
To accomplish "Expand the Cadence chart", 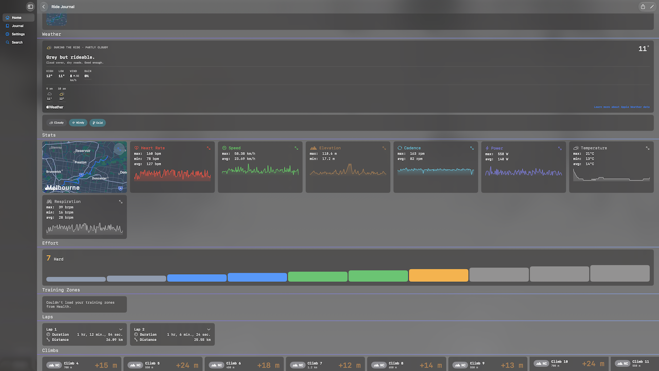I will [x=472, y=148].
